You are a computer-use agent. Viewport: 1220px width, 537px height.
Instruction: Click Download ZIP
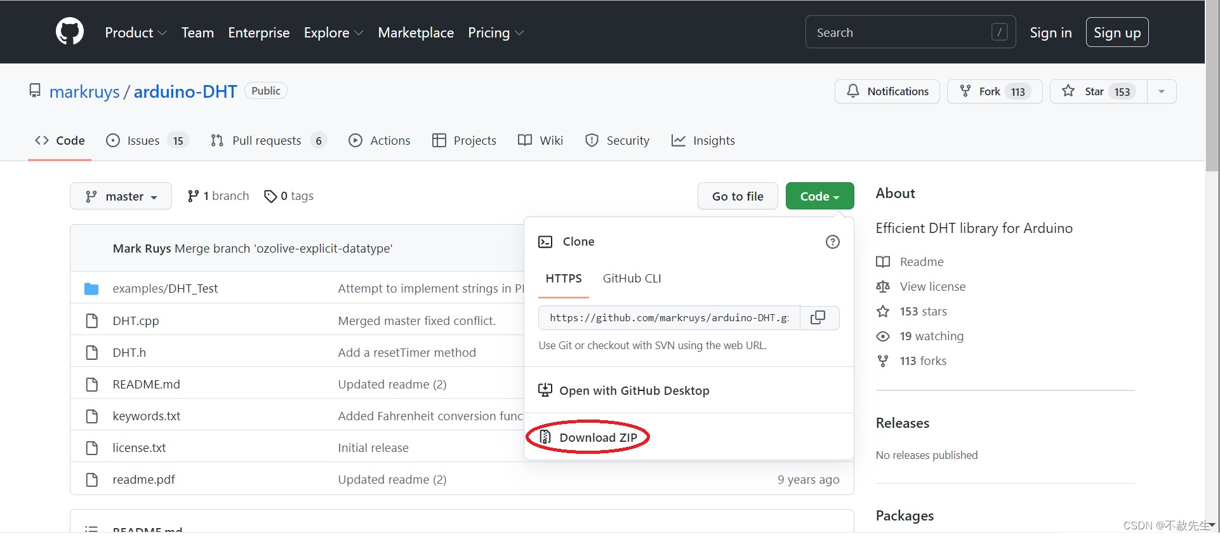pyautogui.click(x=598, y=437)
